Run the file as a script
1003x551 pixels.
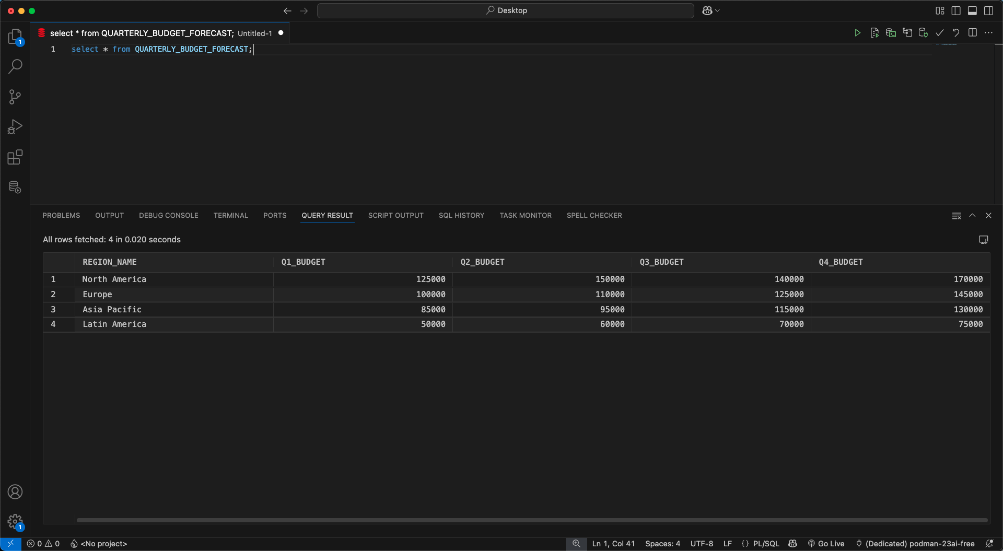pos(874,33)
